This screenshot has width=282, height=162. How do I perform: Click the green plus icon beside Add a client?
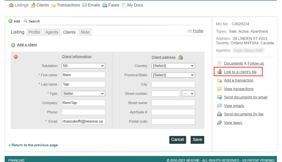point(13,45)
